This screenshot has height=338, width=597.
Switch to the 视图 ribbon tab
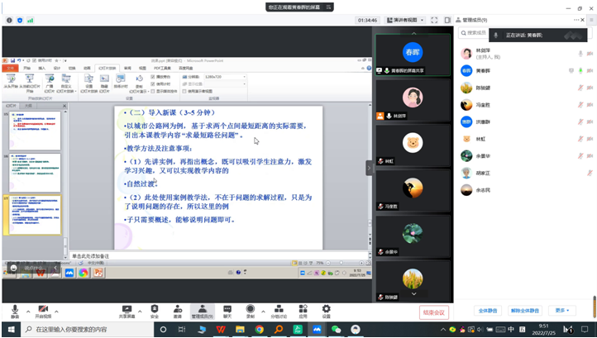tap(142, 68)
